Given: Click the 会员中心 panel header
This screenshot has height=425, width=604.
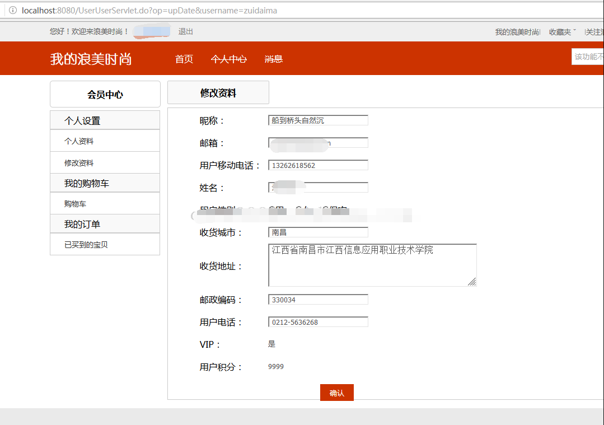Looking at the screenshot, I should point(105,94).
